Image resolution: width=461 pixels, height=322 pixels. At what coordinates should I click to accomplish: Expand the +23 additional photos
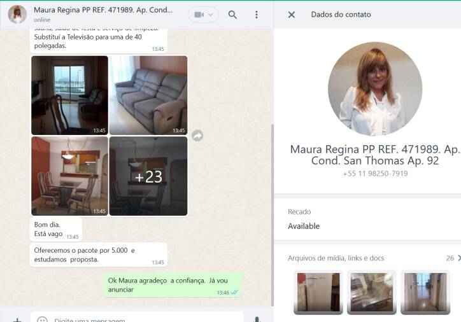point(148,176)
